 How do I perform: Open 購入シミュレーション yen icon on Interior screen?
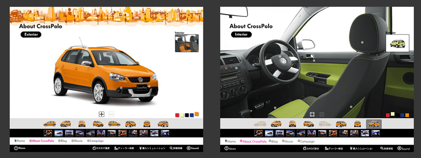pyautogui.click(x=361, y=148)
